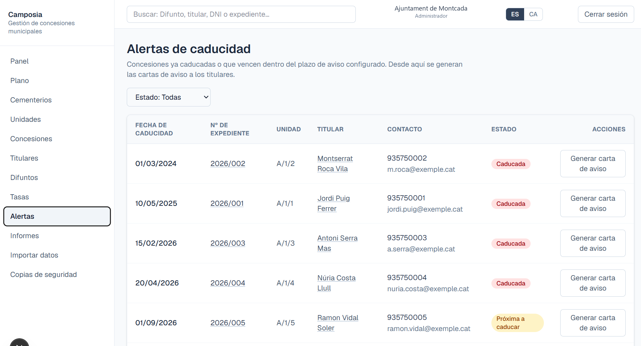The image size is (641, 346).
Task: Switch language to ES
Action: coord(515,14)
